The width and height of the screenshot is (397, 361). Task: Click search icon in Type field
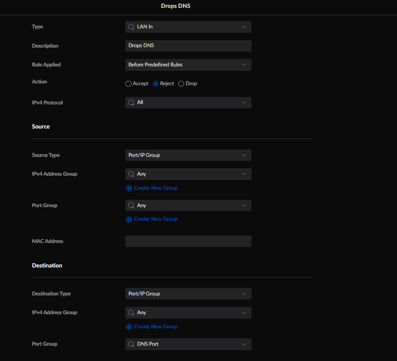click(131, 27)
